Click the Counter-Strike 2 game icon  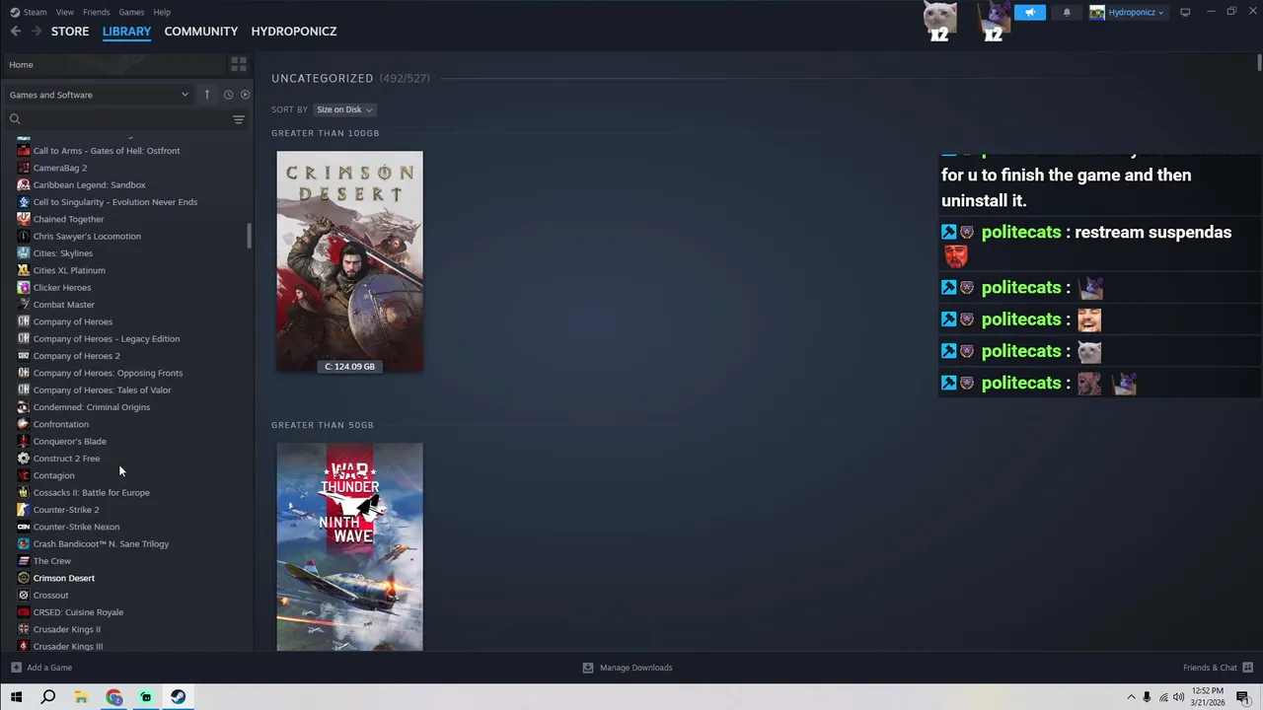coord(24,510)
